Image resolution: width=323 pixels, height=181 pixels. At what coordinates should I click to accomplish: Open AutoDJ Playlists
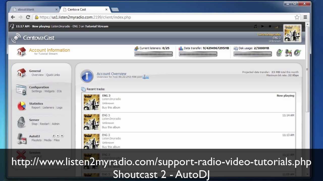coord(37,140)
